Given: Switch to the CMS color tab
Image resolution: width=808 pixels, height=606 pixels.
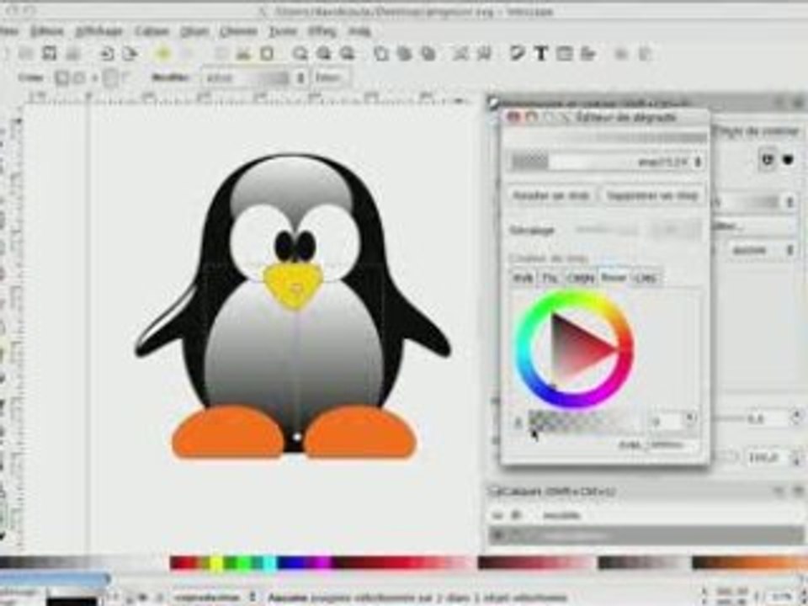Looking at the screenshot, I should [x=646, y=279].
